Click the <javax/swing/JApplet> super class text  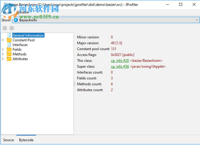coord(148,66)
